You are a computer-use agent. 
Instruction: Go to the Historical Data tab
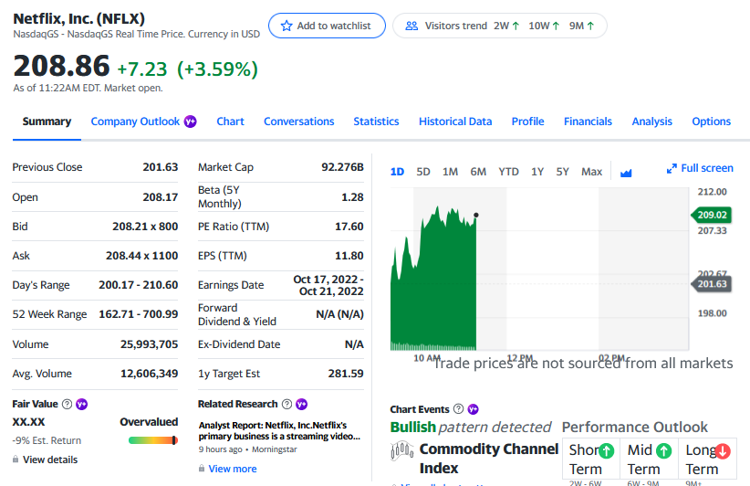click(x=455, y=121)
